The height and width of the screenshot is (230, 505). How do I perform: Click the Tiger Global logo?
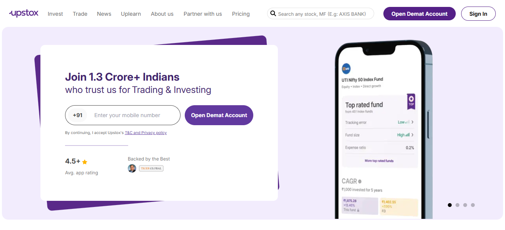(x=151, y=168)
